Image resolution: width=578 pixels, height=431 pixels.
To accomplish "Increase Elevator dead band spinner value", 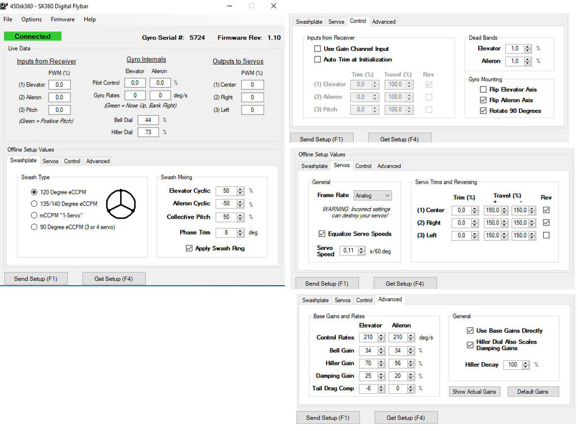I will tap(527, 47).
